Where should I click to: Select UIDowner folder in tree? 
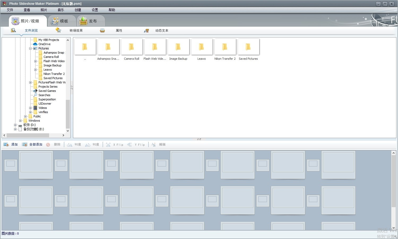click(x=45, y=104)
